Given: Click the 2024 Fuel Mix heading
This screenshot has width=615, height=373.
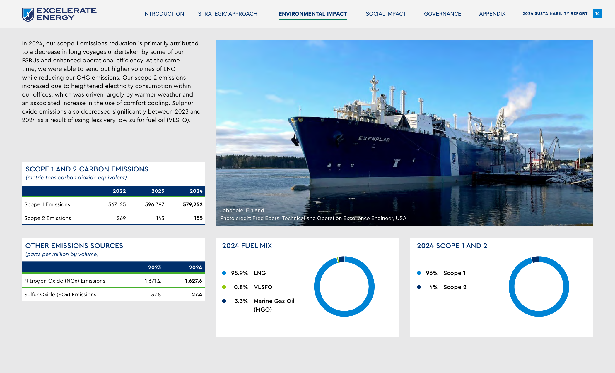Looking at the screenshot, I should [247, 246].
